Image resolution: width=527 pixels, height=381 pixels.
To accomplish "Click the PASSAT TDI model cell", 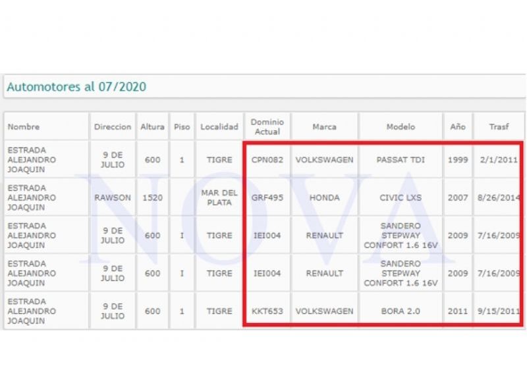I will 401,160.
